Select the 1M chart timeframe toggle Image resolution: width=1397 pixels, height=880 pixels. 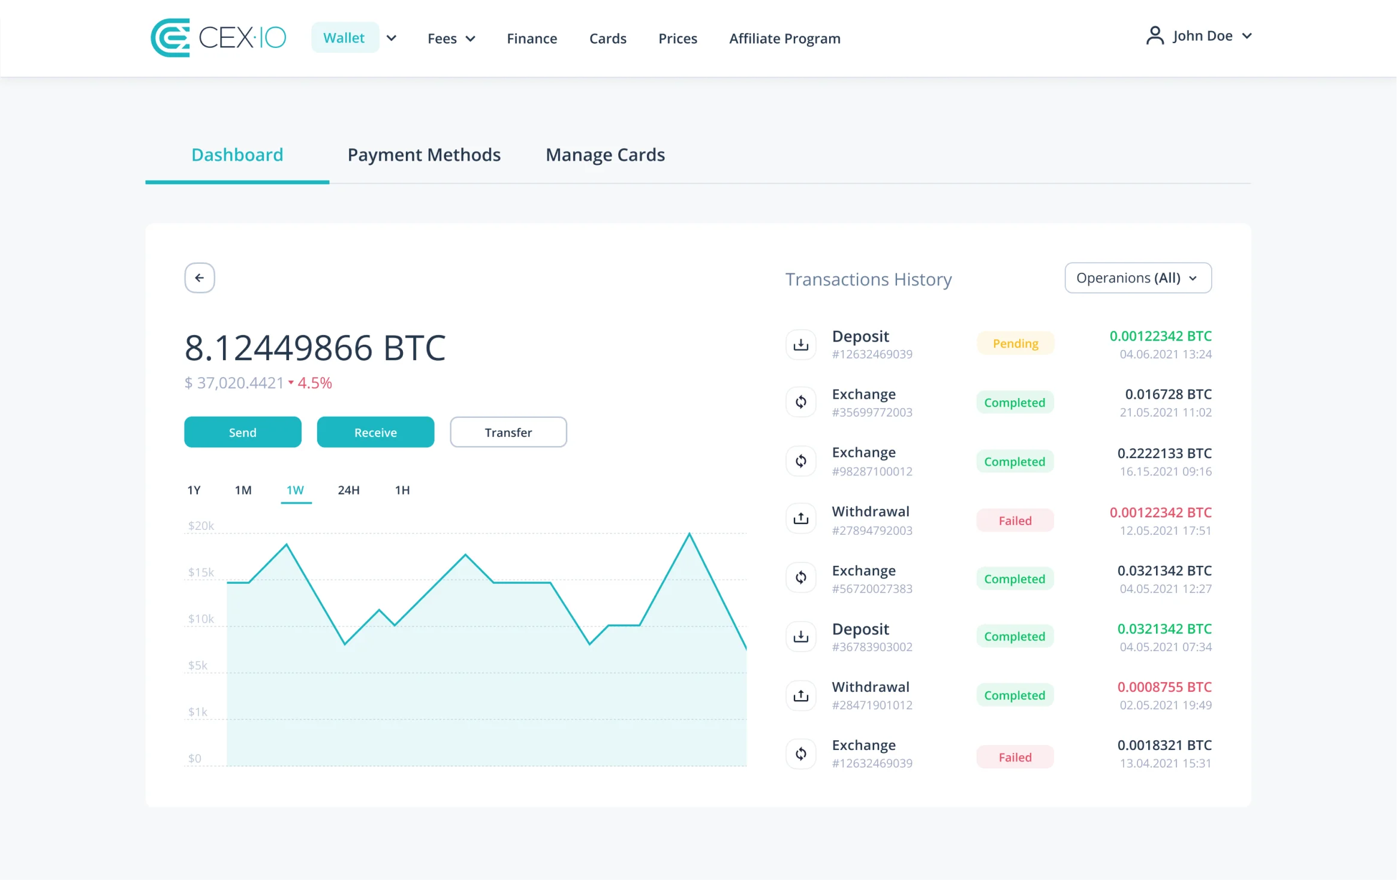243,490
